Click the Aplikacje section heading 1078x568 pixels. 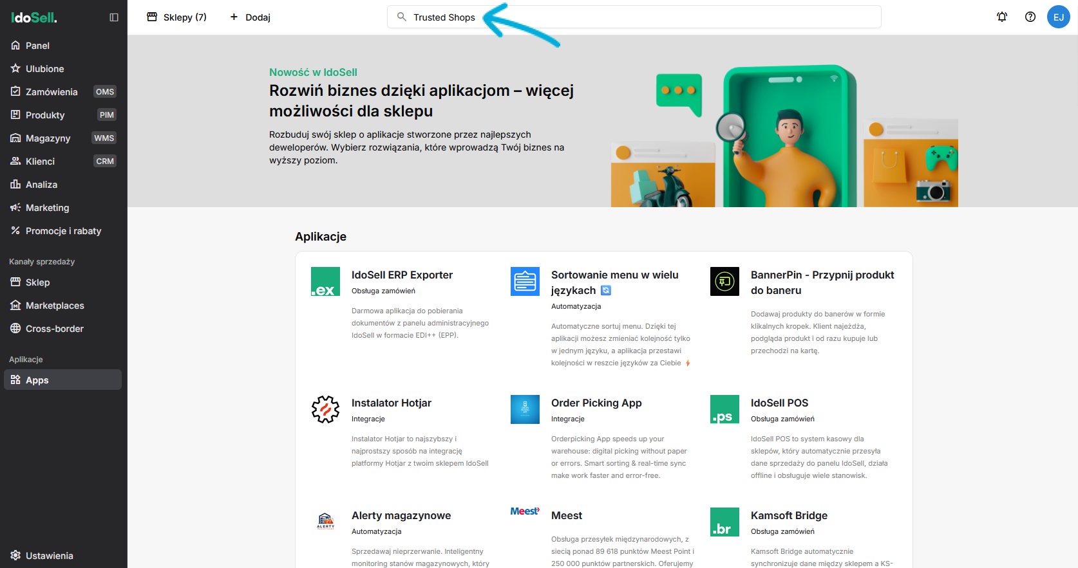pos(321,237)
